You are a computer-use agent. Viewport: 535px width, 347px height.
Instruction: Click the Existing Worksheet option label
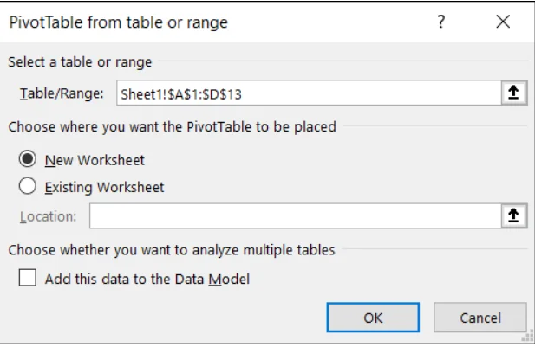(104, 186)
